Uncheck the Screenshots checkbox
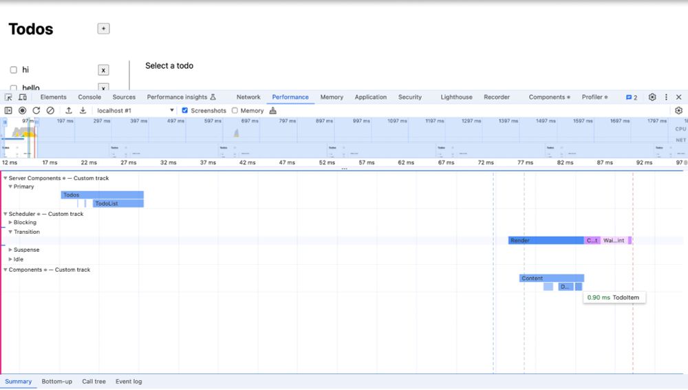Viewport: 688px width, 390px height. click(x=184, y=111)
